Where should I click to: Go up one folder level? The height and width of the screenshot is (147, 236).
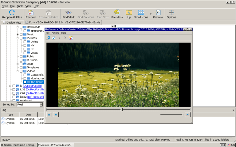129,14
